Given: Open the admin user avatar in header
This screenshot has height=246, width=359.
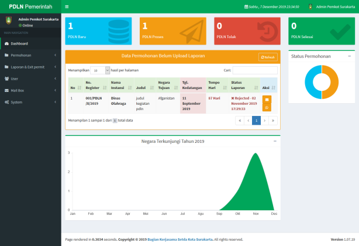Looking at the screenshot, I should tap(311, 6).
